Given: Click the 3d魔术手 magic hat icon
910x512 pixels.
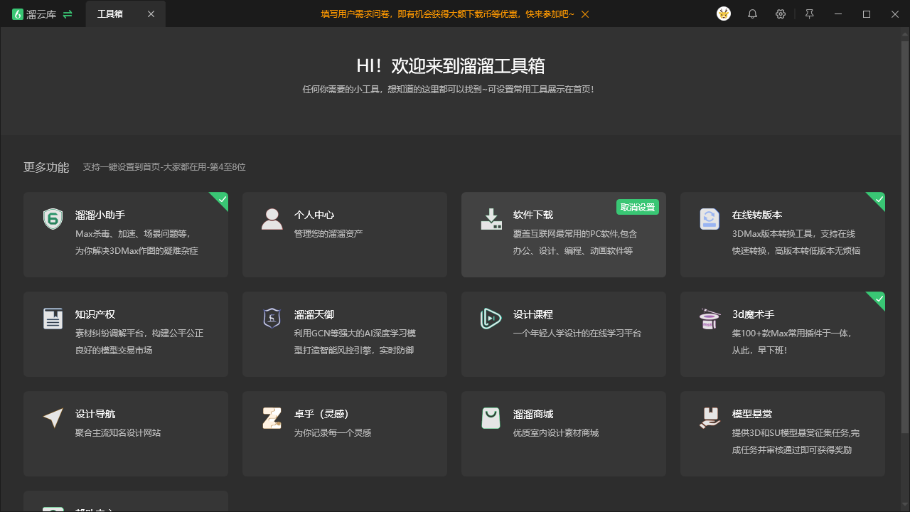Looking at the screenshot, I should [x=710, y=319].
